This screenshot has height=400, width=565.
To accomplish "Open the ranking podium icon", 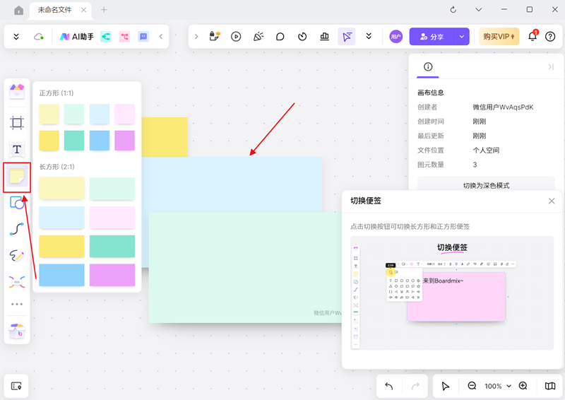I will click(324, 37).
